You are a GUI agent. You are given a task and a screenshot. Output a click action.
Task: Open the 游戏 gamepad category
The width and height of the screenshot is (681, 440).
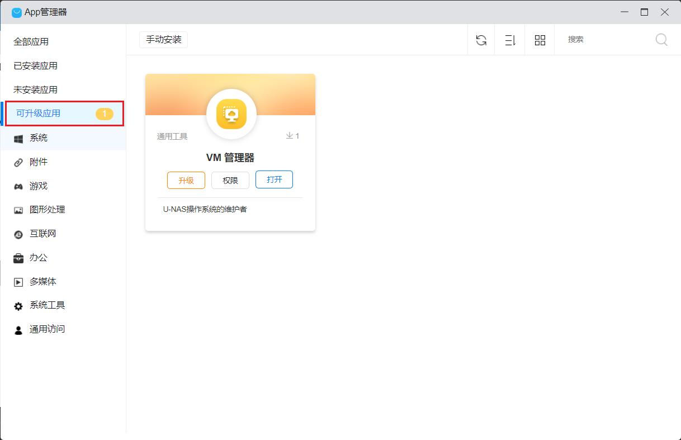tap(38, 186)
